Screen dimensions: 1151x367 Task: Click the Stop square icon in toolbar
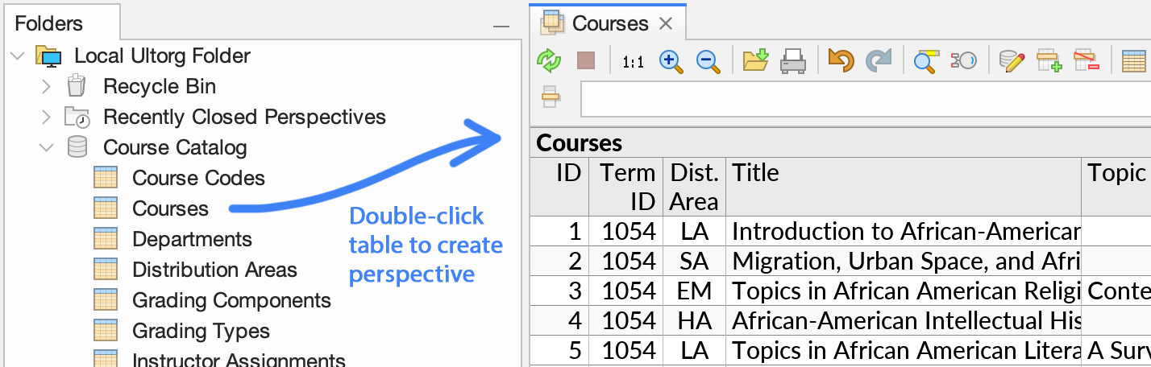point(586,60)
